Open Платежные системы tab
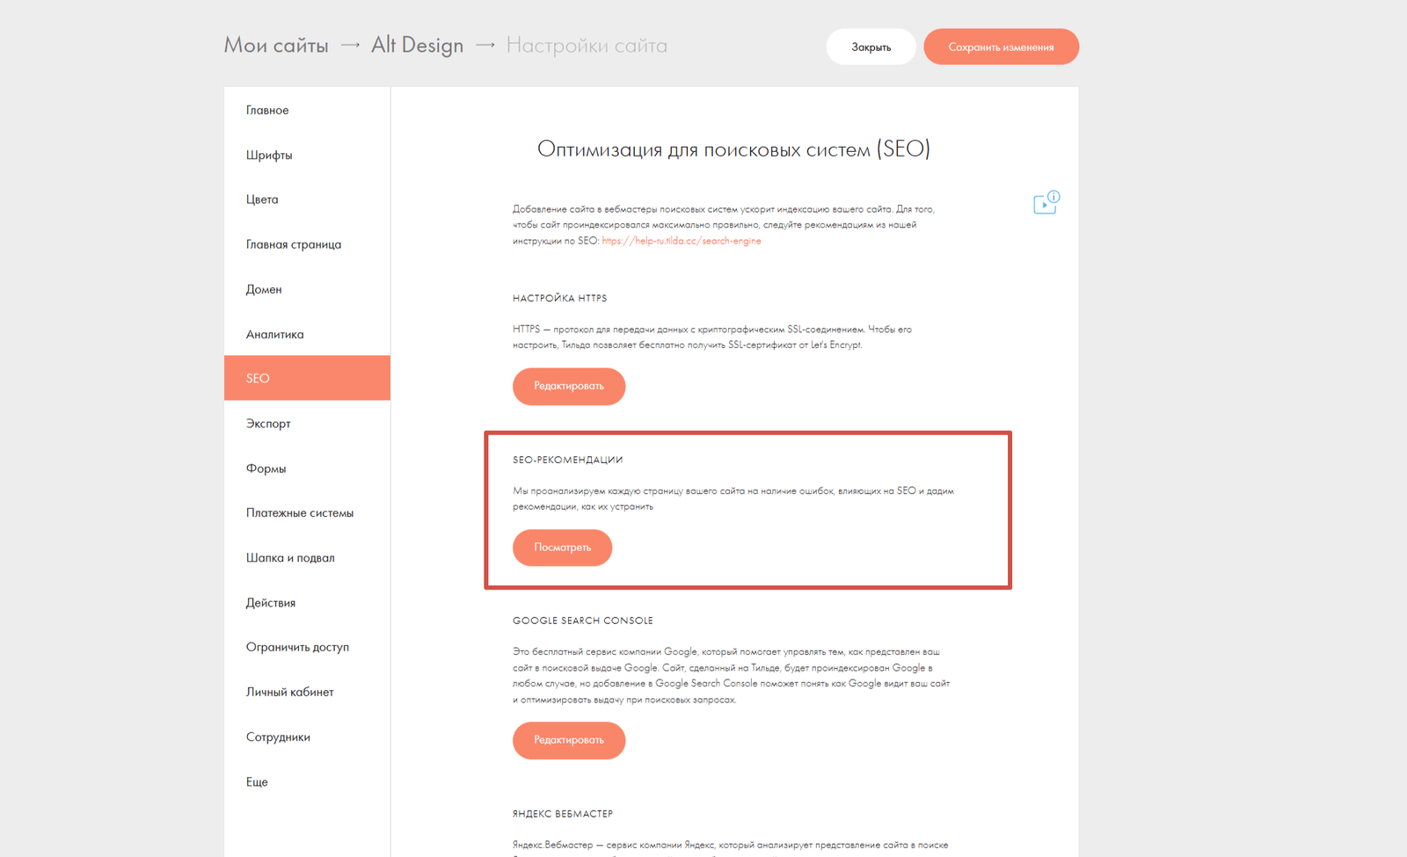This screenshot has width=1407, height=857. 307,512
